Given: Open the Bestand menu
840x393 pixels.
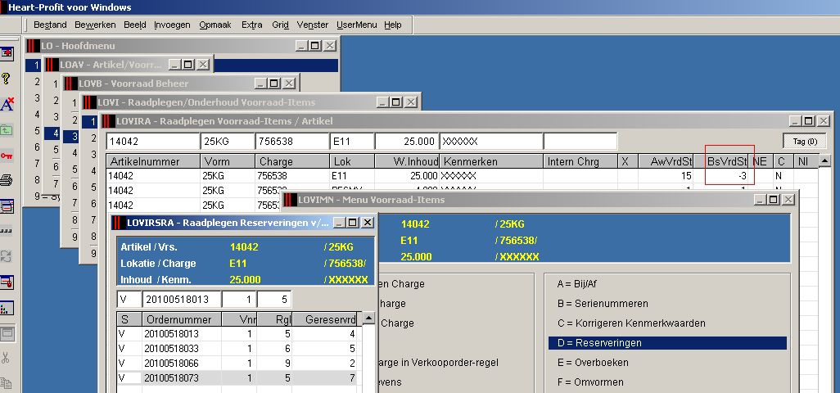Looking at the screenshot, I should pos(50,25).
